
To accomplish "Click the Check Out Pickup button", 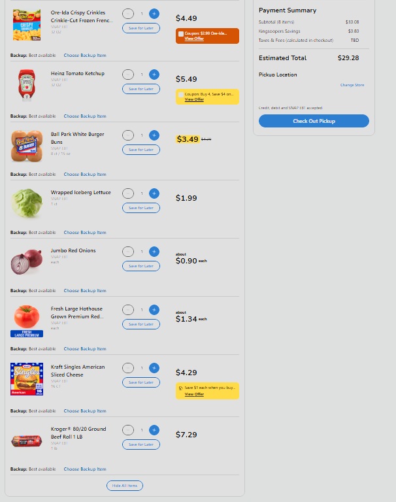I will point(314,121).
